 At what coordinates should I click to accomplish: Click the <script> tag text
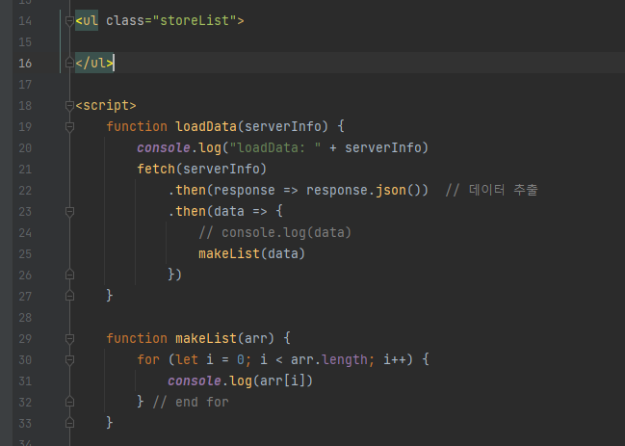tap(106, 106)
